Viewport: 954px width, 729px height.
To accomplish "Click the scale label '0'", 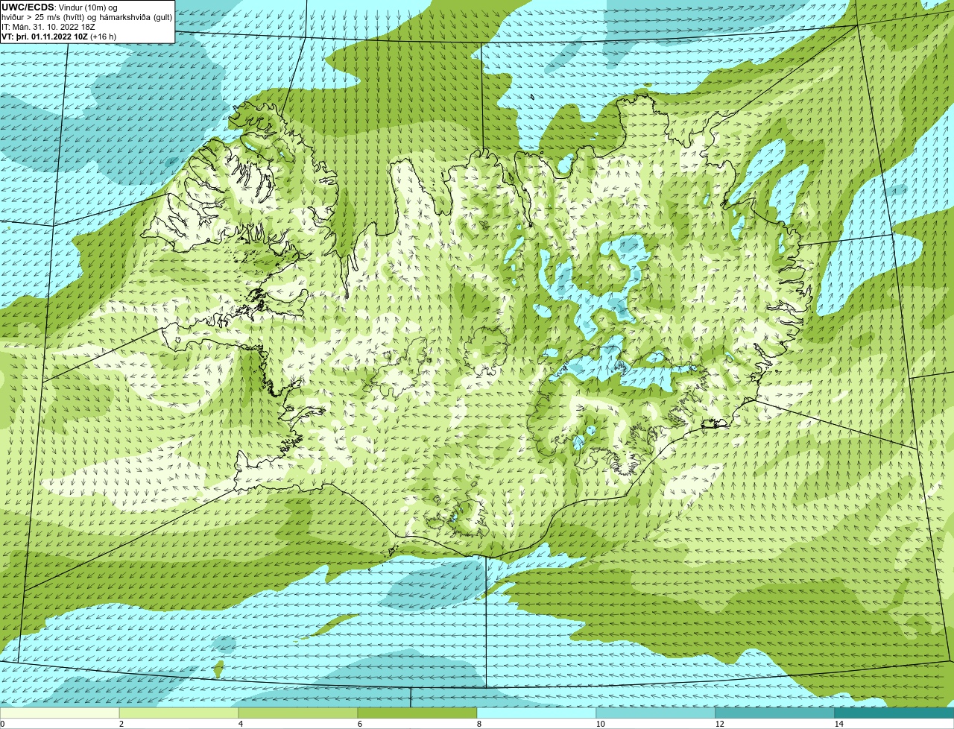I will [2, 724].
